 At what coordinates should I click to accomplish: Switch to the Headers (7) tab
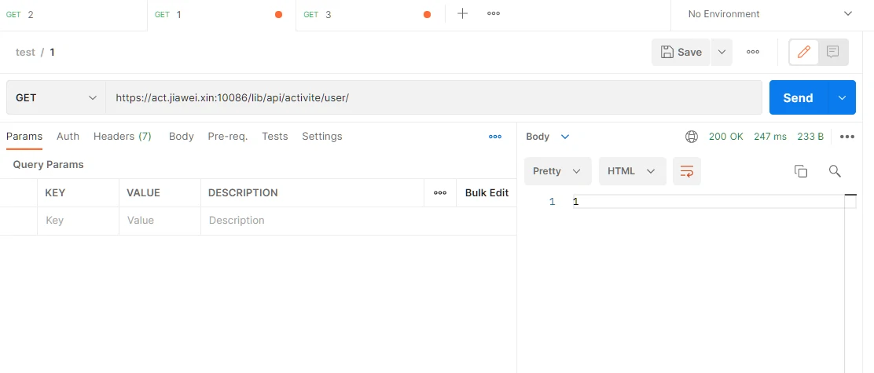tap(123, 137)
